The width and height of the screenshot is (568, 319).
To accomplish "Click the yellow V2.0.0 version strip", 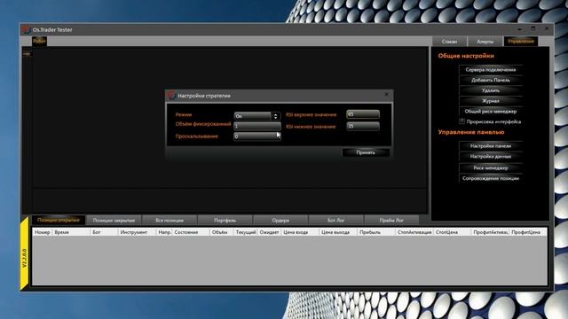I will click(24, 253).
